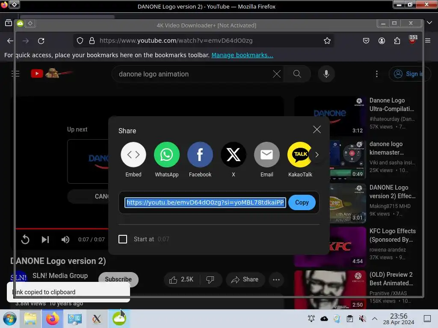Click the Firefox address bar URL
Image resolution: width=438 pixels, height=328 pixels.
(176, 41)
